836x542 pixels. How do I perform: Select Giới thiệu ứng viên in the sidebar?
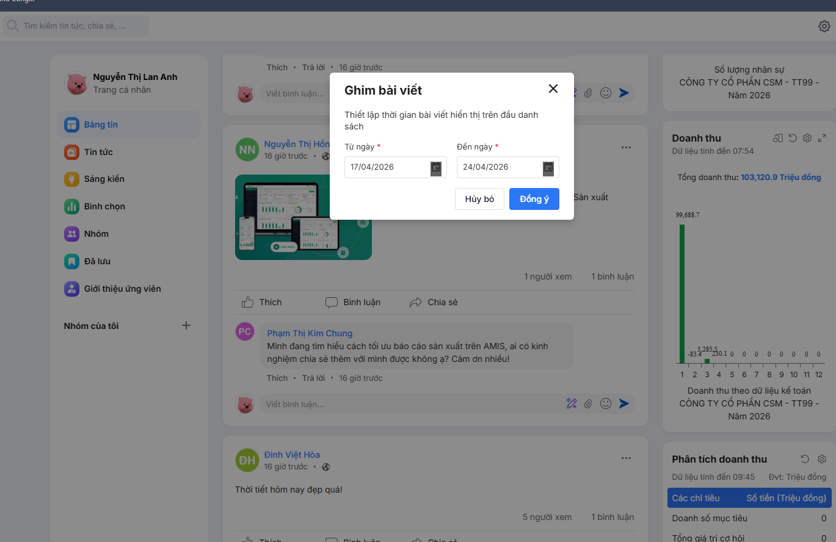[x=129, y=289]
